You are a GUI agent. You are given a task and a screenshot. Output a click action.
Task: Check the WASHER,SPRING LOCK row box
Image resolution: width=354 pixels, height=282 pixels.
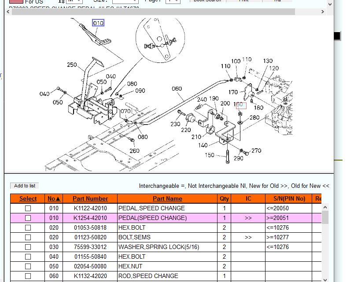coord(28,247)
